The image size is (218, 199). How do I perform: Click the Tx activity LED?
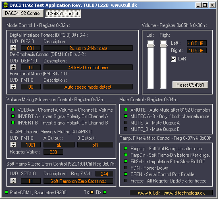(92, 192)
